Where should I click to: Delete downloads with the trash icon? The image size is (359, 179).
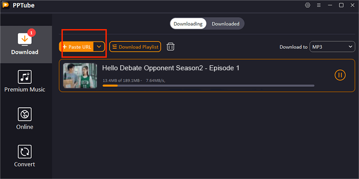(171, 47)
